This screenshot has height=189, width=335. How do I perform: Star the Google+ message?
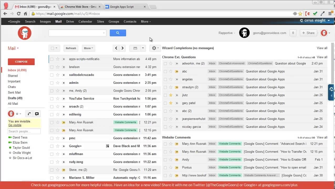[58, 146]
